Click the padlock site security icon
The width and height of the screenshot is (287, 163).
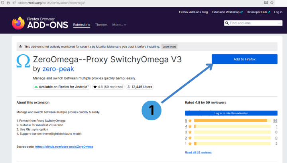pyautogui.click(x=8, y=3)
